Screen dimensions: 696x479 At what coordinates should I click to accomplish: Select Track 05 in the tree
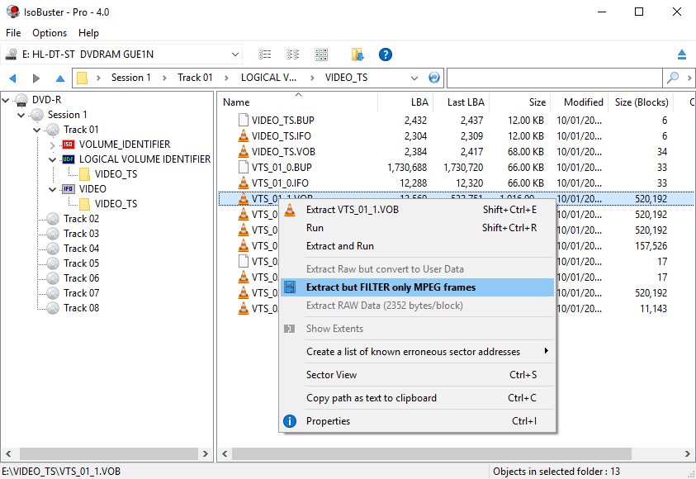[x=81, y=263]
